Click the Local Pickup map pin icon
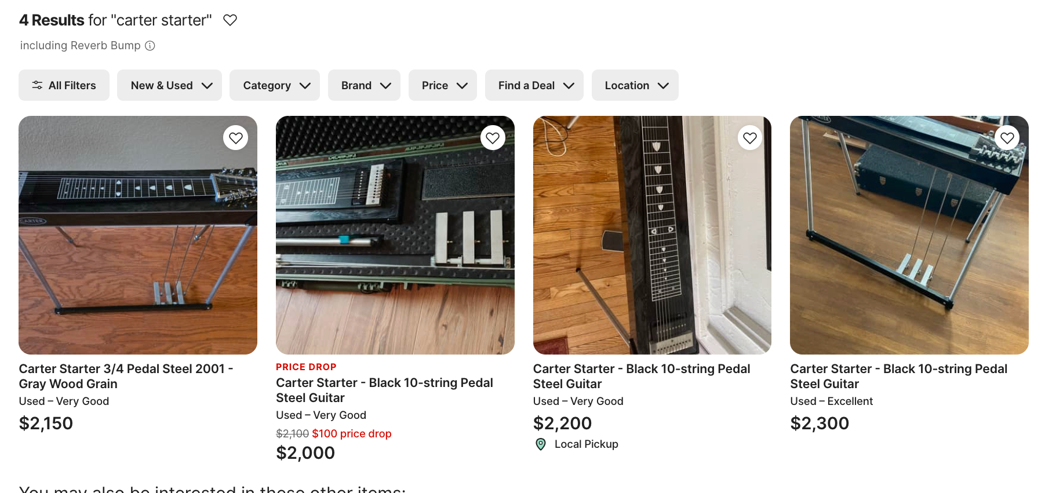Image resolution: width=1056 pixels, height=493 pixels. [x=541, y=444]
